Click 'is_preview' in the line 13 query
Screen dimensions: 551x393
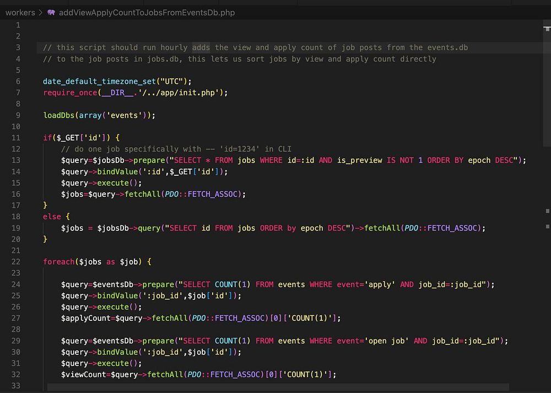point(359,160)
